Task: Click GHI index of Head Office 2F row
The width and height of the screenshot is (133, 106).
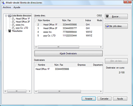Action: pyautogui.click(x=88, y=28)
